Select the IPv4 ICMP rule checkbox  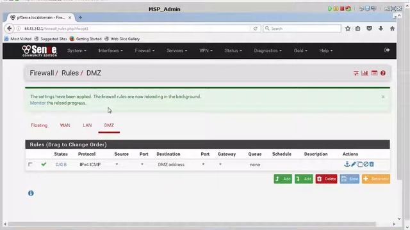tap(30, 164)
